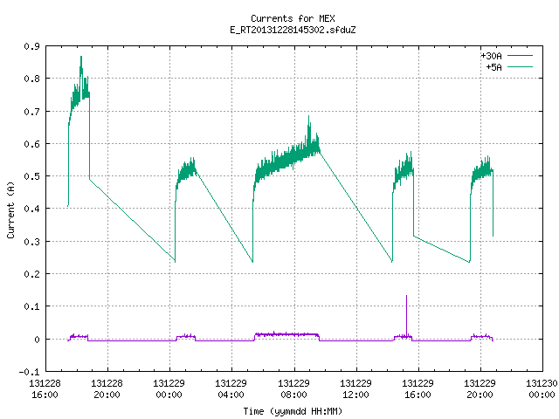Select the filename E_RT20131228145302.sfduZ subtitle
Viewport: 559px width, 419px height.
[293, 30]
